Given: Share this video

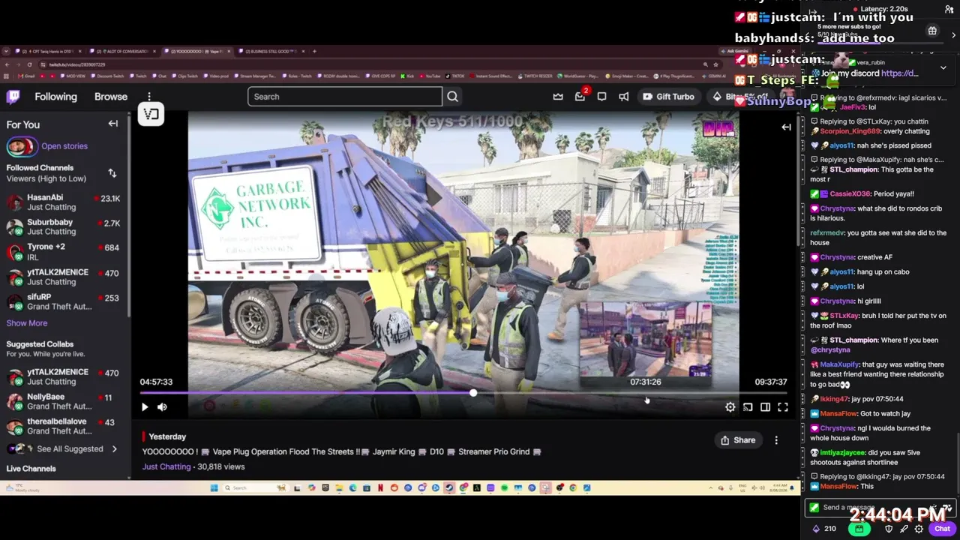Looking at the screenshot, I should tap(738, 440).
